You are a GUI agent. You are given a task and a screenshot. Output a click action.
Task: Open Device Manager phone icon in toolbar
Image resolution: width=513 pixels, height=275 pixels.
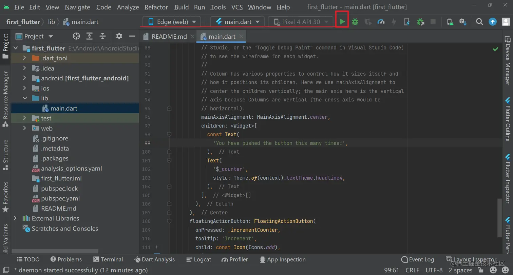(x=450, y=22)
